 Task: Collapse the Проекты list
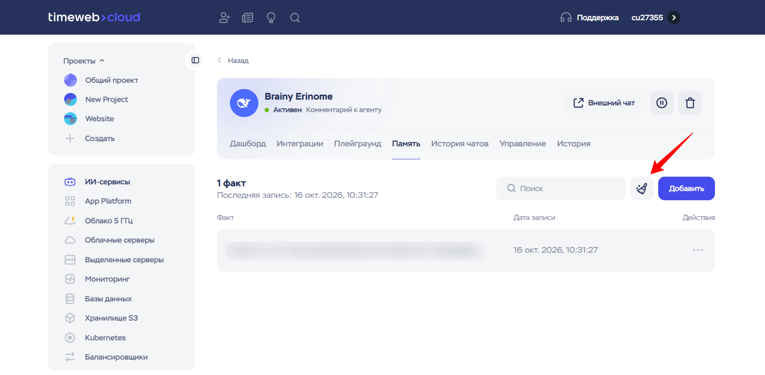coord(84,61)
